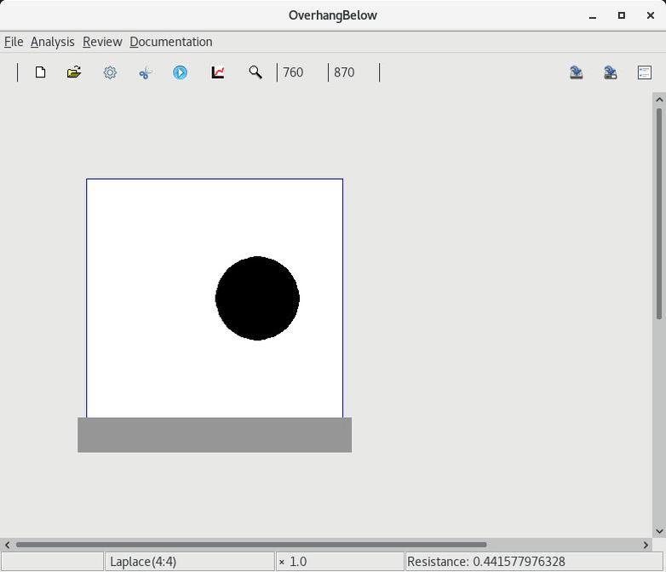This screenshot has height=572, width=666.
Task: Open the File menu
Action: 14,42
